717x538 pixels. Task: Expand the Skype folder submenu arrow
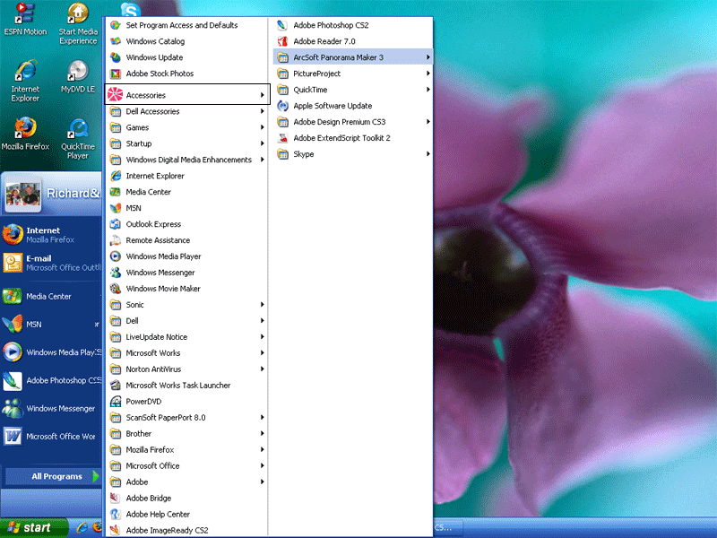pyautogui.click(x=428, y=153)
